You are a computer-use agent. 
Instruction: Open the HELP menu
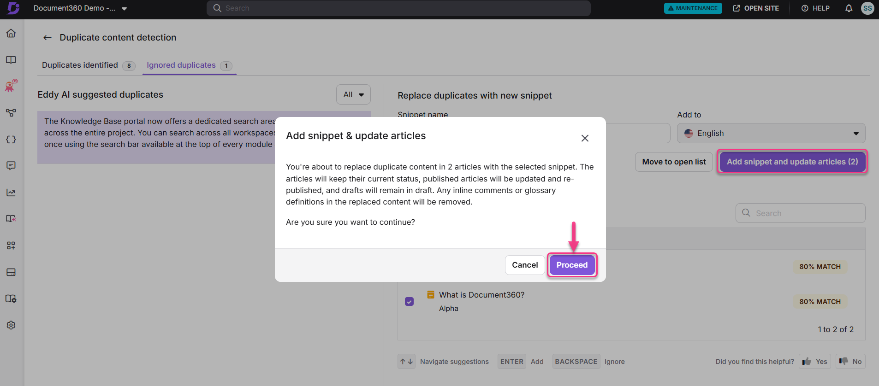point(815,8)
